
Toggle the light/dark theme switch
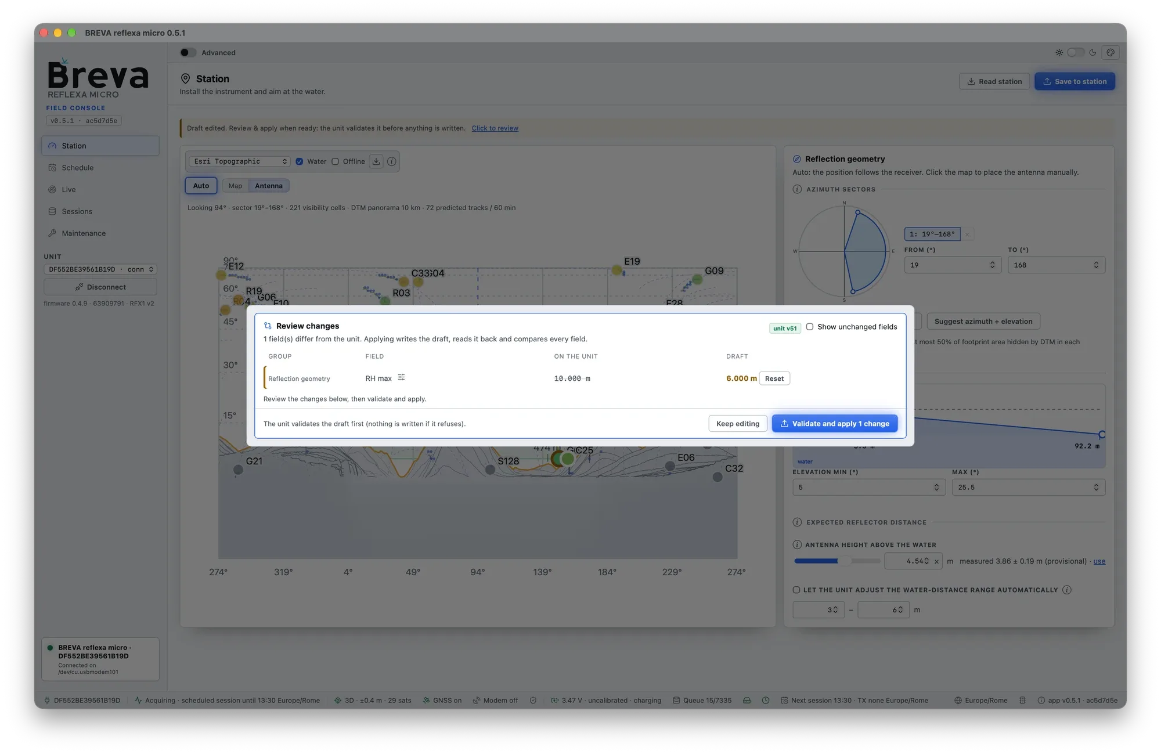coord(1075,52)
